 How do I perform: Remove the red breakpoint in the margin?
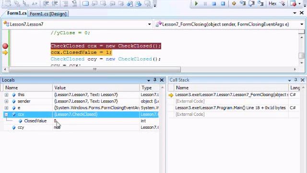point(5,46)
